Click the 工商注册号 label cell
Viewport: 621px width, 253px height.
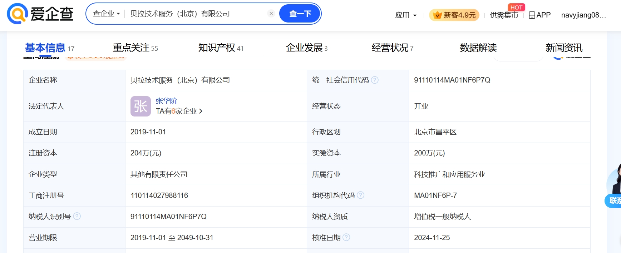pyautogui.click(x=74, y=195)
